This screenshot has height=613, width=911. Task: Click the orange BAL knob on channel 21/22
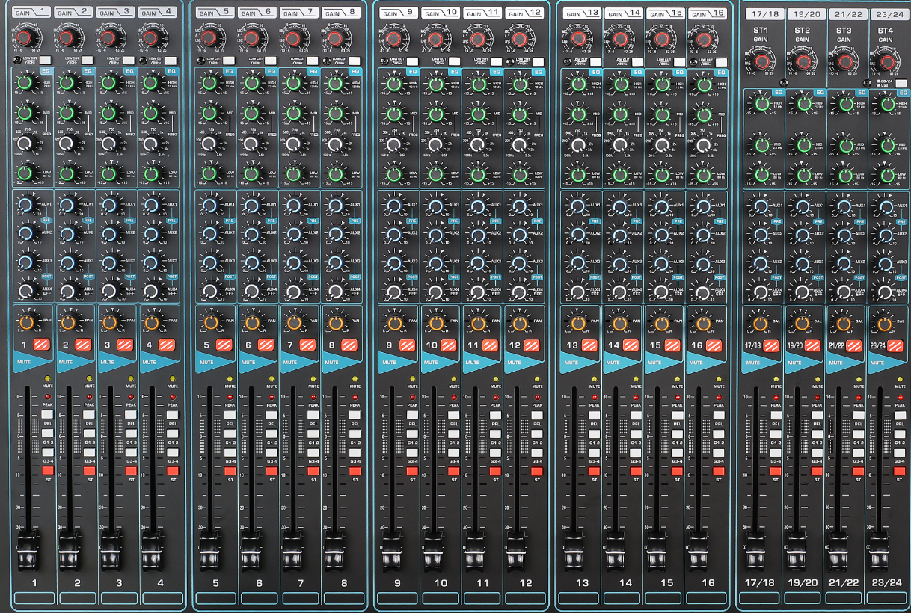point(844,323)
